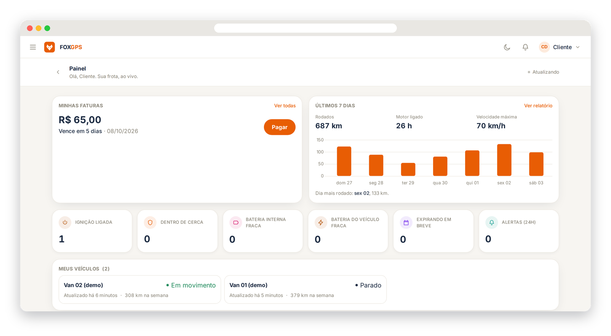
Task: Open the Van 01 (demo) vehicle card
Action: pos(305,290)
